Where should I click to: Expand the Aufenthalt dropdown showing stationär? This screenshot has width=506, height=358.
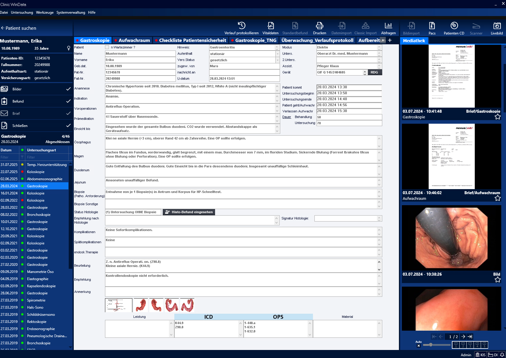(x=277, y=54)
